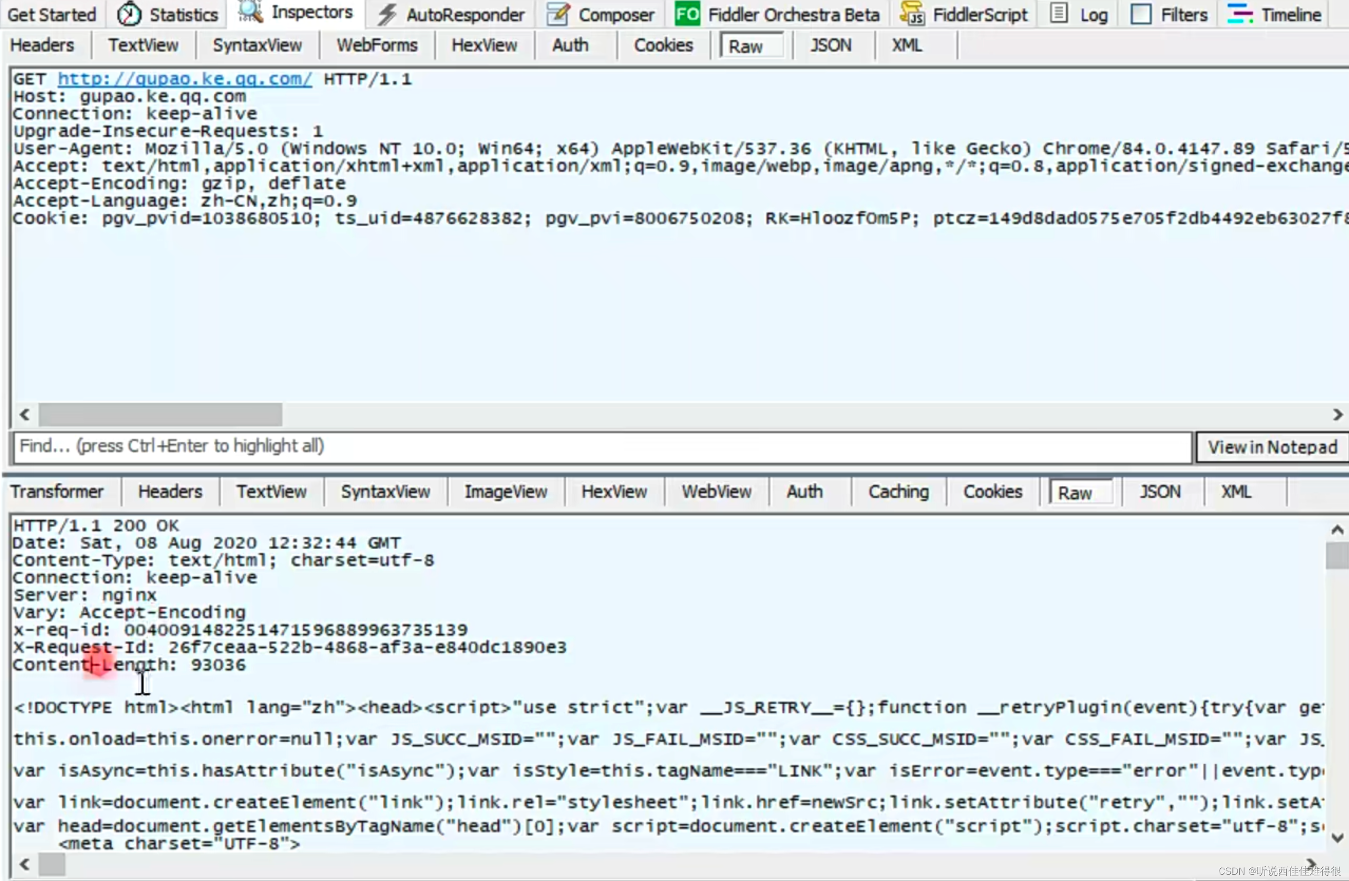This screenshot has width=1349, height=881.
Task: Open the request Cookies tab
Action: tap(663, 45)
